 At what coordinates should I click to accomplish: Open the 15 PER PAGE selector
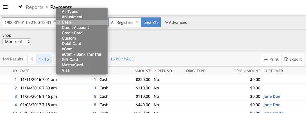point(122,59)
